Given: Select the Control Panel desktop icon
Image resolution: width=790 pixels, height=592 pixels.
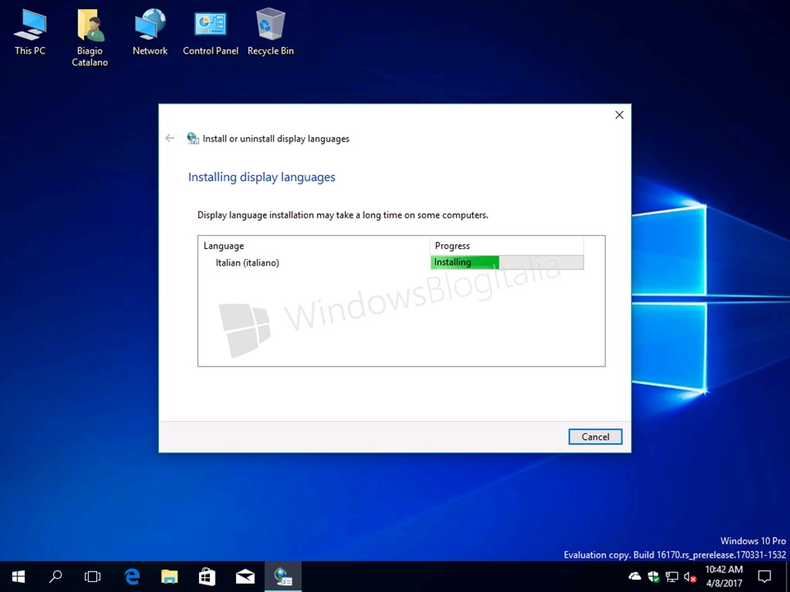Looking at the screenshot, I should (211, 33).
